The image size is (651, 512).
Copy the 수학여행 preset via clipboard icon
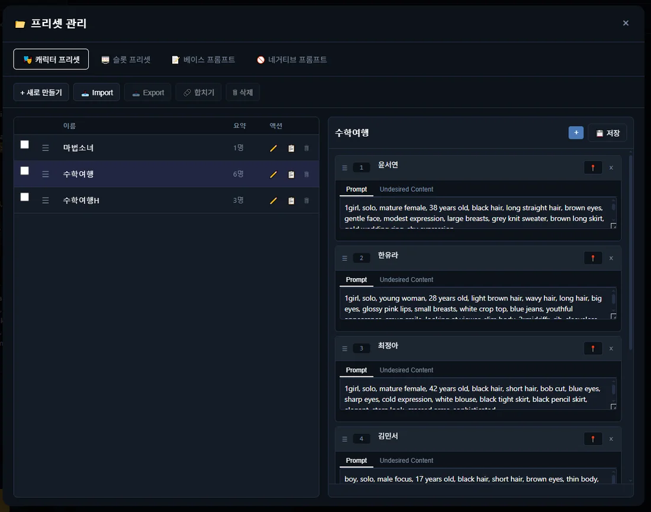click(291, 175)
